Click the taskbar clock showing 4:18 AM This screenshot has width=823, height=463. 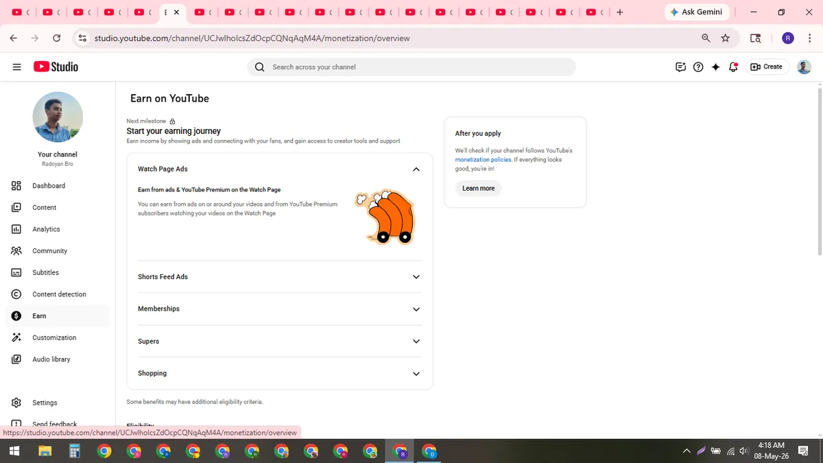[771, 451]
